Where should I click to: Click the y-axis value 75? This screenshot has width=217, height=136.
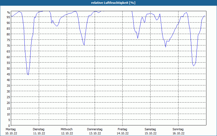tap(8, 40)
